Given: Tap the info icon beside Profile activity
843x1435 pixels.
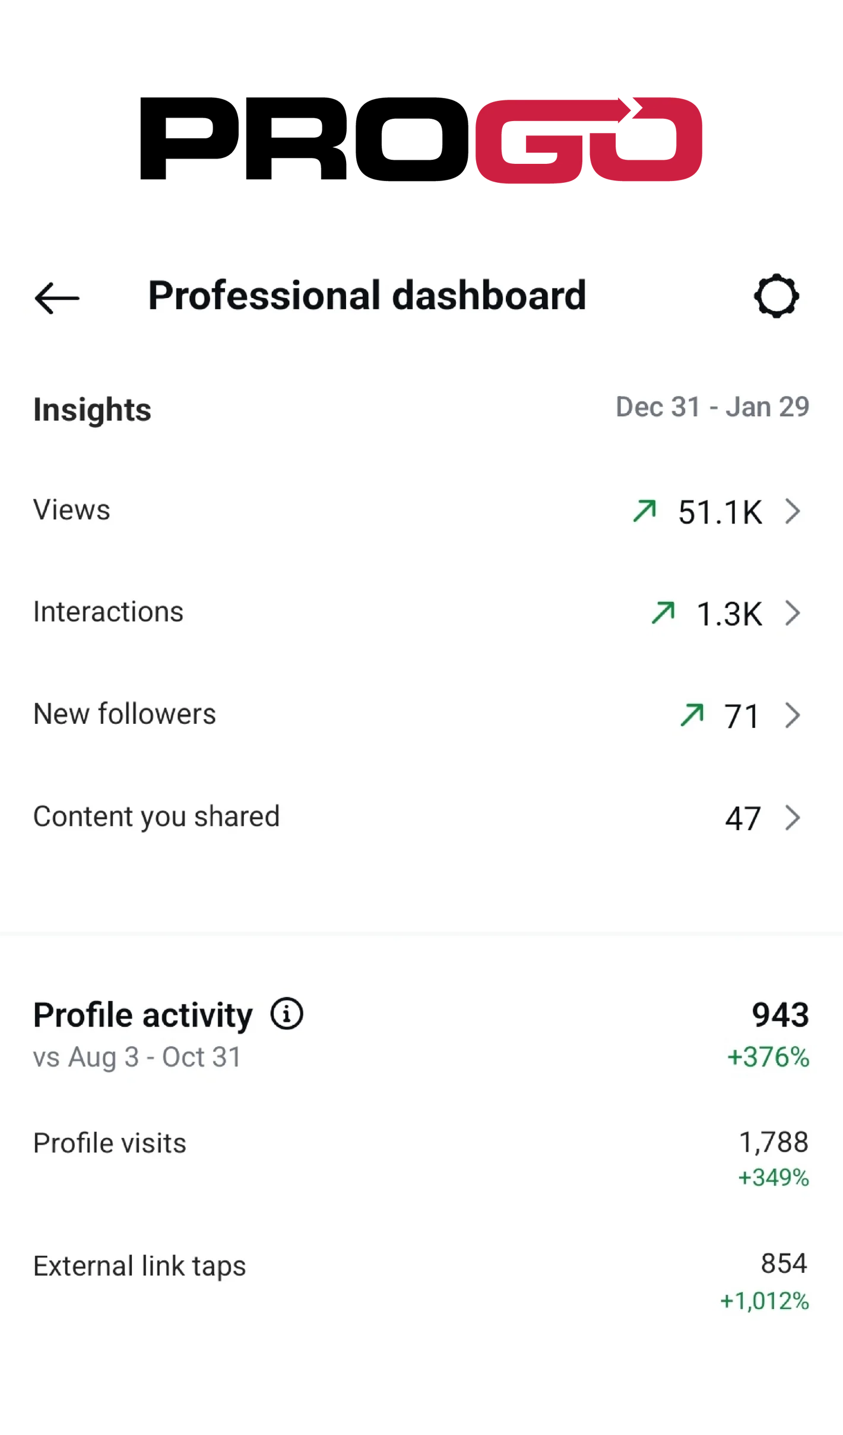Looking at the screenshot, I should pyautogui.click(x=287, y=1013).
